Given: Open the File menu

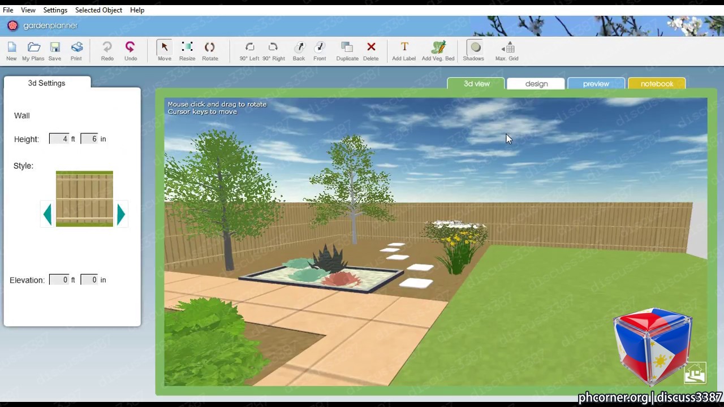Looking at the screenshot, I should point(8,10).
